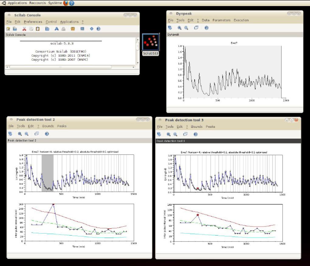The height and width of the screenshot is (266, 310).
Task: Click the window icon in Peak detection tool 3 toolbar
Action: 185,135
